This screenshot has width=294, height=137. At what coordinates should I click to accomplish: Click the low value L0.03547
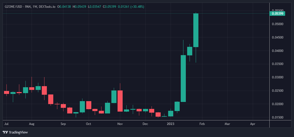pyautogui.click(x=95, y=7)
